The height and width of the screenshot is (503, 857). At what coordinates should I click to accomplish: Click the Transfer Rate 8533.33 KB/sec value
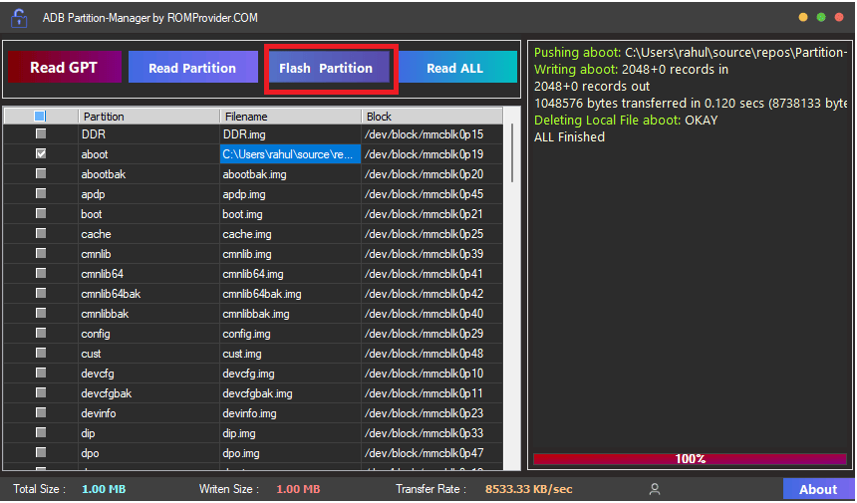[528, 489]
